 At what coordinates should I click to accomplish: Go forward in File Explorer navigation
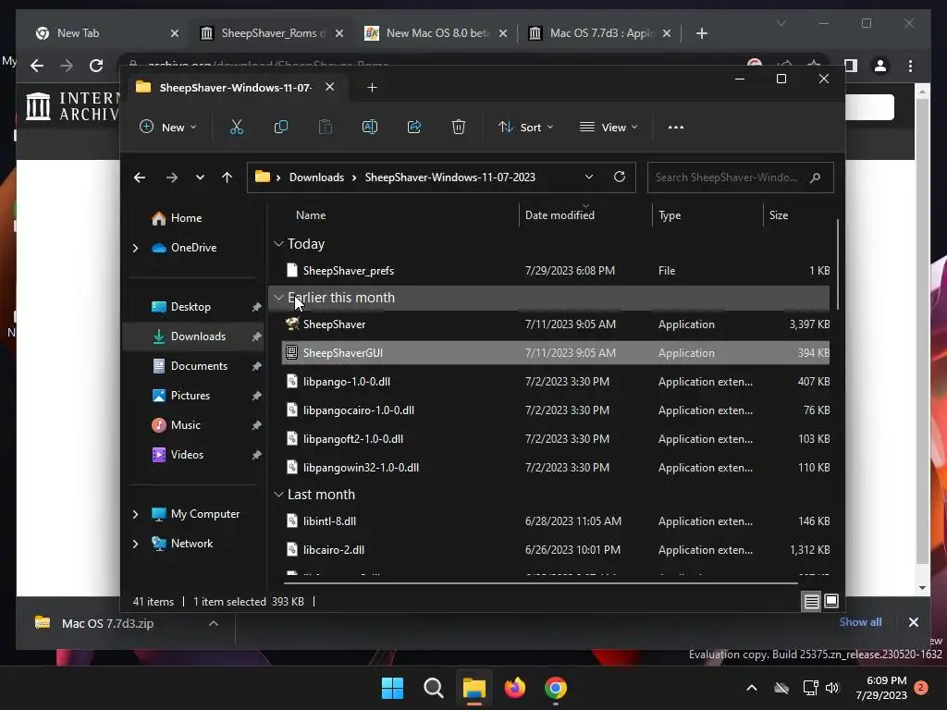(x=171, y=177)
